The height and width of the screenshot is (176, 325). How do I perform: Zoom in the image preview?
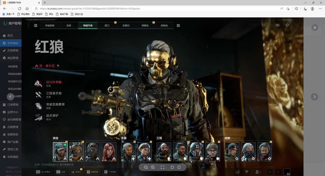coord(153,167)
